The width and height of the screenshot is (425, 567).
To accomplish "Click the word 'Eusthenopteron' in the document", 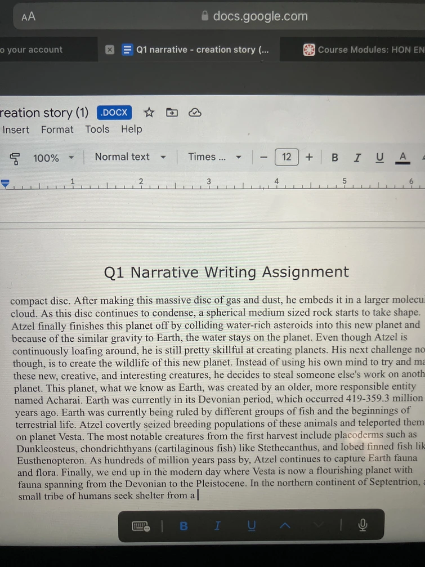I will [52, 461].
